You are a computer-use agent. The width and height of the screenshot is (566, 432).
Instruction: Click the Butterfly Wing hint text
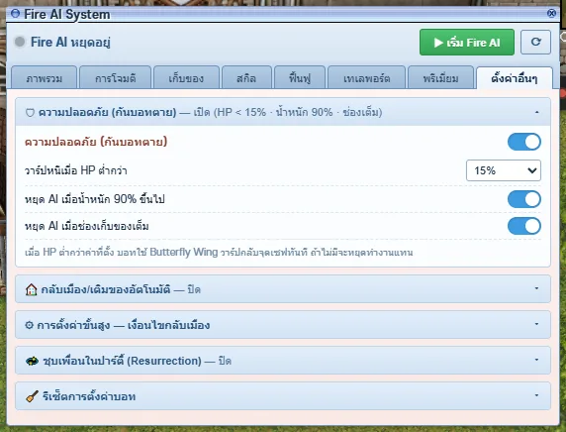[x=219, y=252]
